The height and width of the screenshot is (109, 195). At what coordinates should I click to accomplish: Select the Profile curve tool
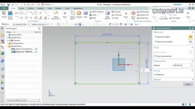tap(17, 13)
